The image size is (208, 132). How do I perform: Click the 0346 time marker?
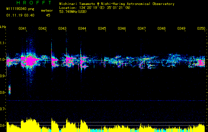click(x=122, y=28)
